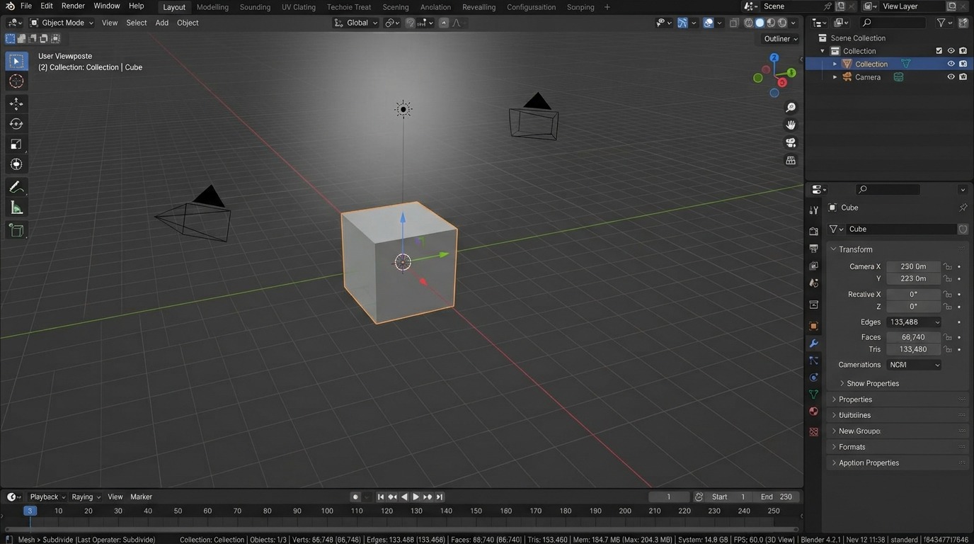Screen dimensions: 974x544
Task: Hide the Camera row eye icon
Action: coord(951,77)
